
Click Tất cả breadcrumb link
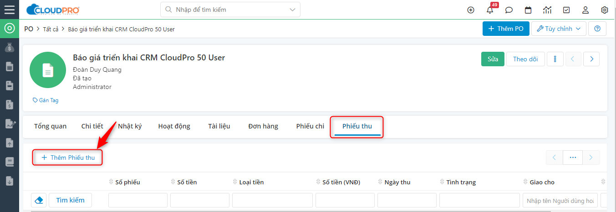coord(51,29)
